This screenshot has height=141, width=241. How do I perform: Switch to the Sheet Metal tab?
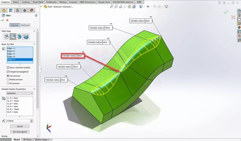tap(38, 2)
